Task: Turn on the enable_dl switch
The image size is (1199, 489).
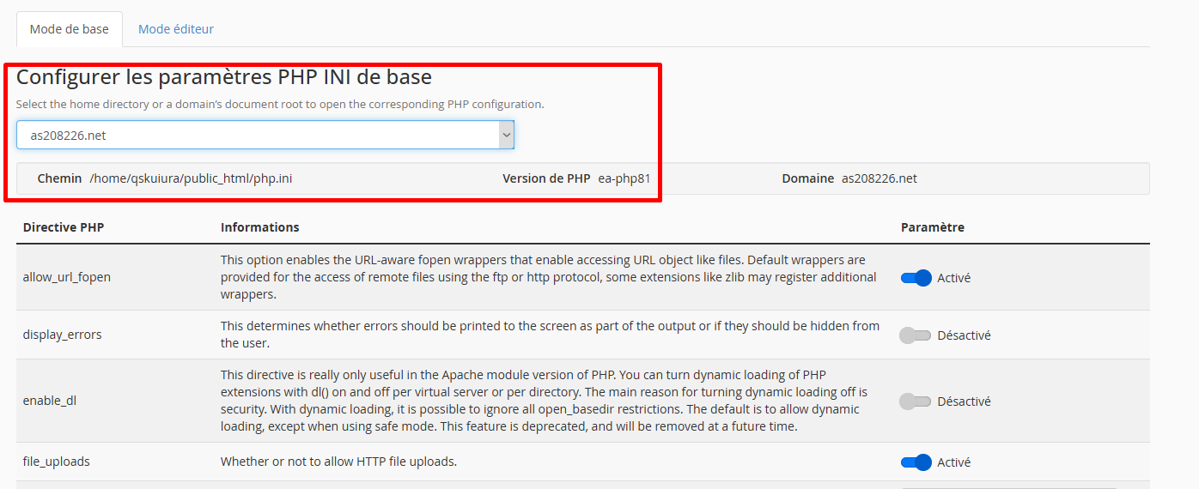Action: coord(916,401)
